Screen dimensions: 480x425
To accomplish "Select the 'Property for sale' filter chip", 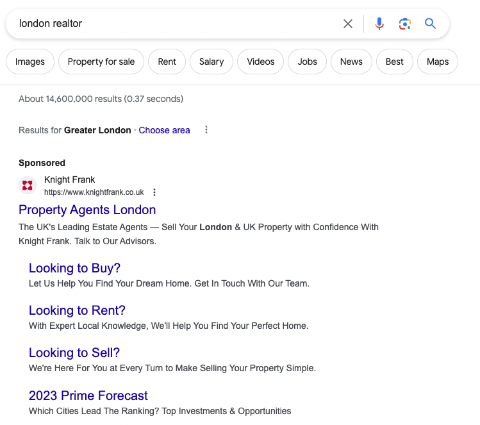I will pyautogui.click(x=101, y=62).
